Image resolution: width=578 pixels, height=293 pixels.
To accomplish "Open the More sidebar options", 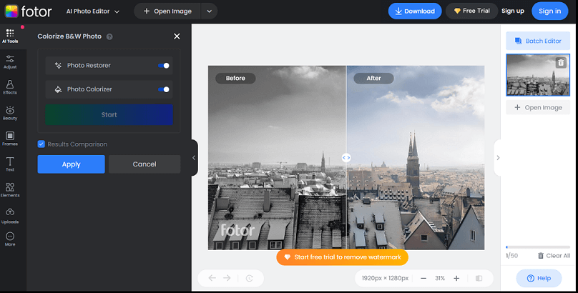I will 10,239.
